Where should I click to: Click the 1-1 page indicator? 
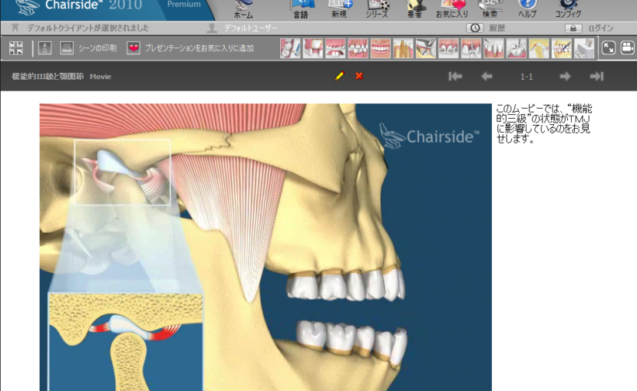click(x=526, y=77)
